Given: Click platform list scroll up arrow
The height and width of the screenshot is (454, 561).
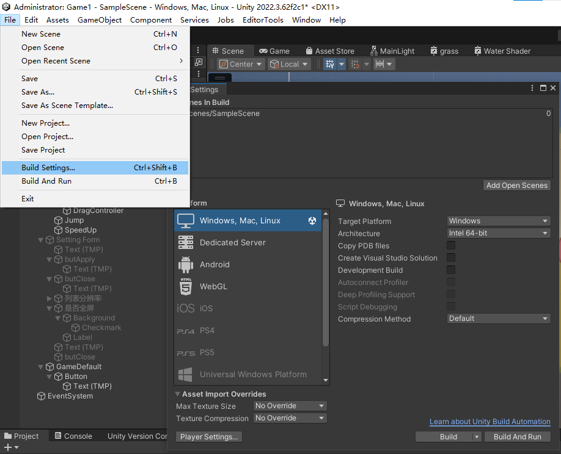Looking at the screenshot, I should (326, 214).
